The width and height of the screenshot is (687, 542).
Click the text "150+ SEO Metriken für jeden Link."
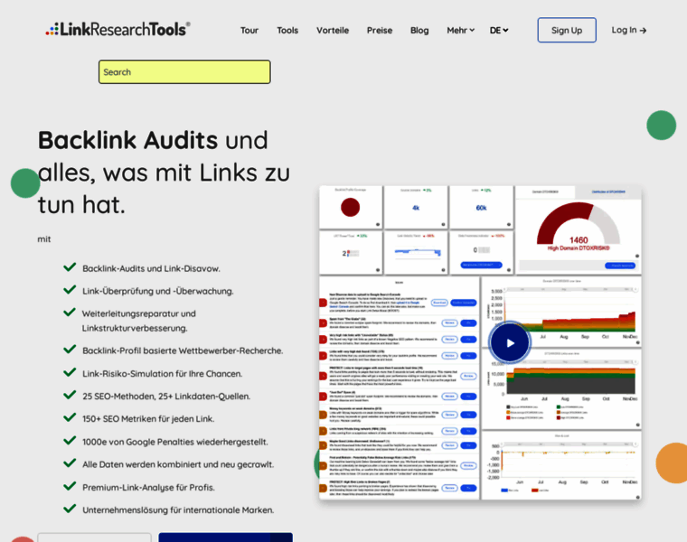click(x=148, y=419)
